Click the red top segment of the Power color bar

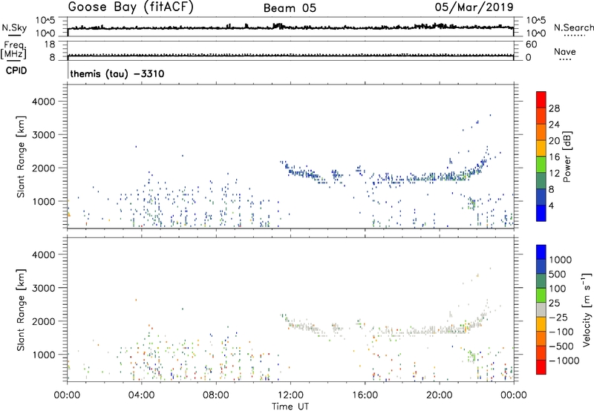click(x=541, y=99)
